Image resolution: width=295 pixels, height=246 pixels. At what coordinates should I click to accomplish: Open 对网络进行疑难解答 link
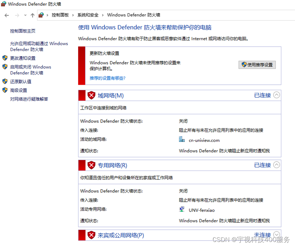tap(29, 99)
